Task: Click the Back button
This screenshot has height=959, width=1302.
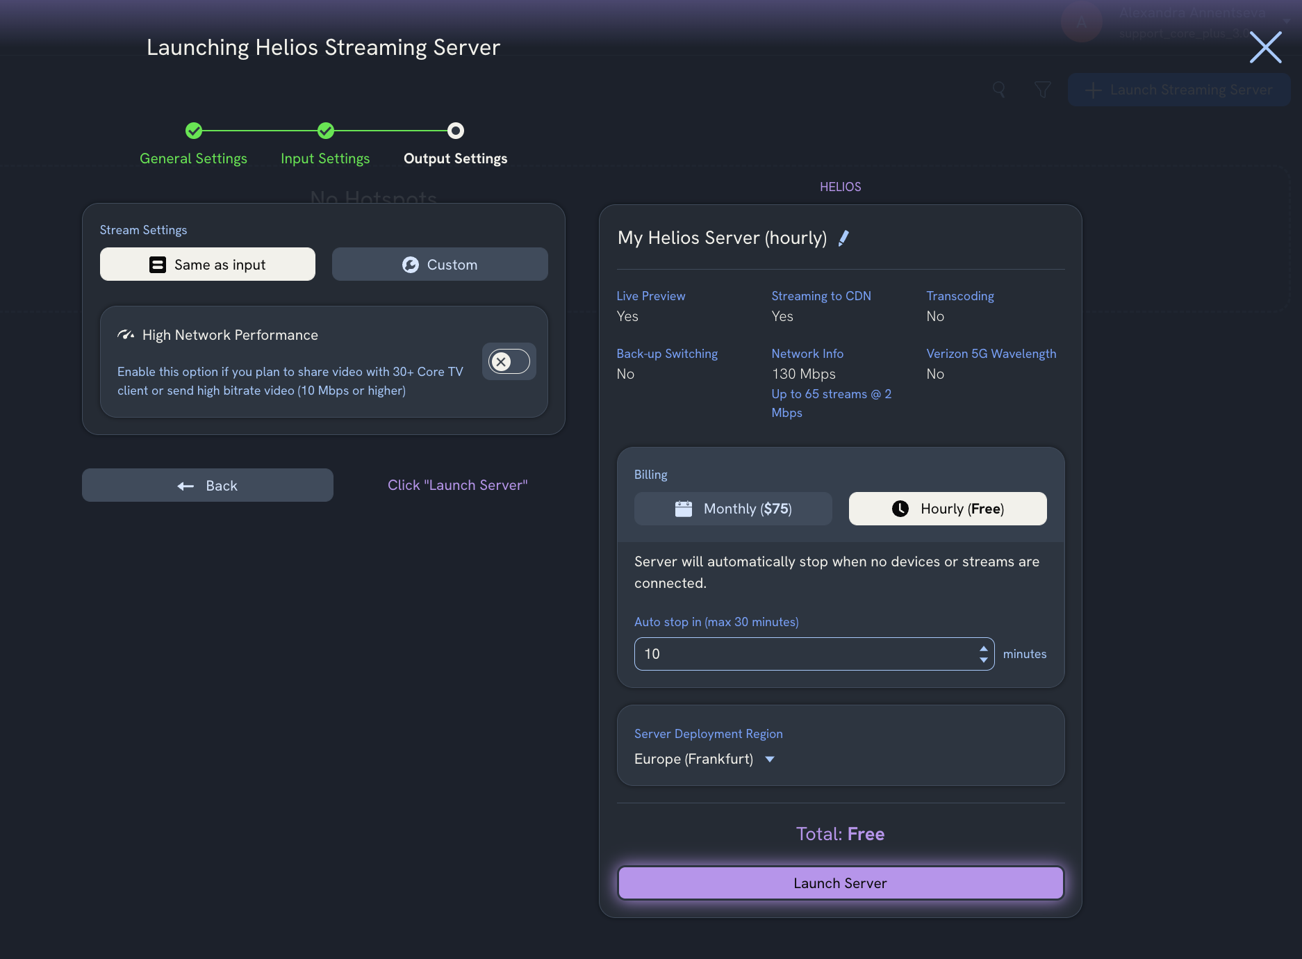Action: [207, 485]
